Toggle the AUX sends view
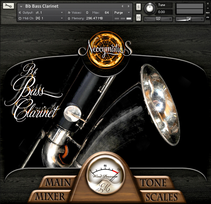 point(208,13)
